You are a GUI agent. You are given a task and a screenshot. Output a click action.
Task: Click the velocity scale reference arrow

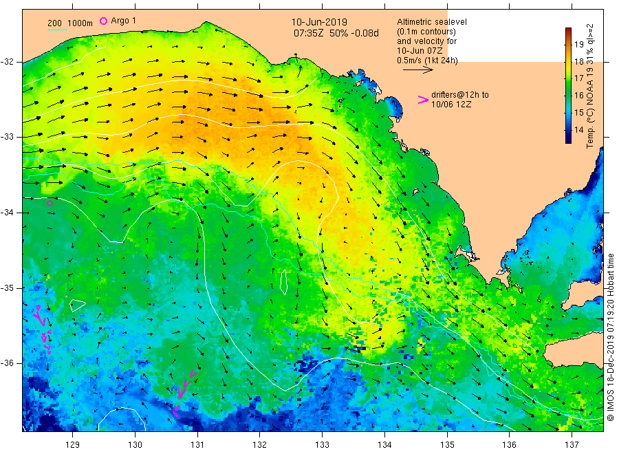tap(417, 70)
